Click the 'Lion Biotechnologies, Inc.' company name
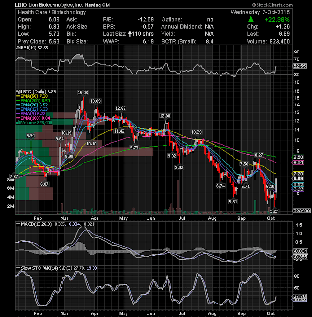312x317 pixels. point(56,5)
